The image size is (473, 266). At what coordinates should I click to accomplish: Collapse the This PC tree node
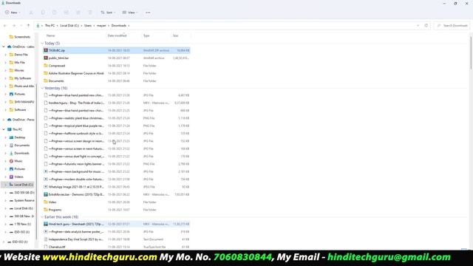(4, 129)
